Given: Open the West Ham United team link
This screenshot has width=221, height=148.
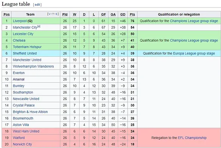Looking at the screenshot, I should (x=26, y=131).
